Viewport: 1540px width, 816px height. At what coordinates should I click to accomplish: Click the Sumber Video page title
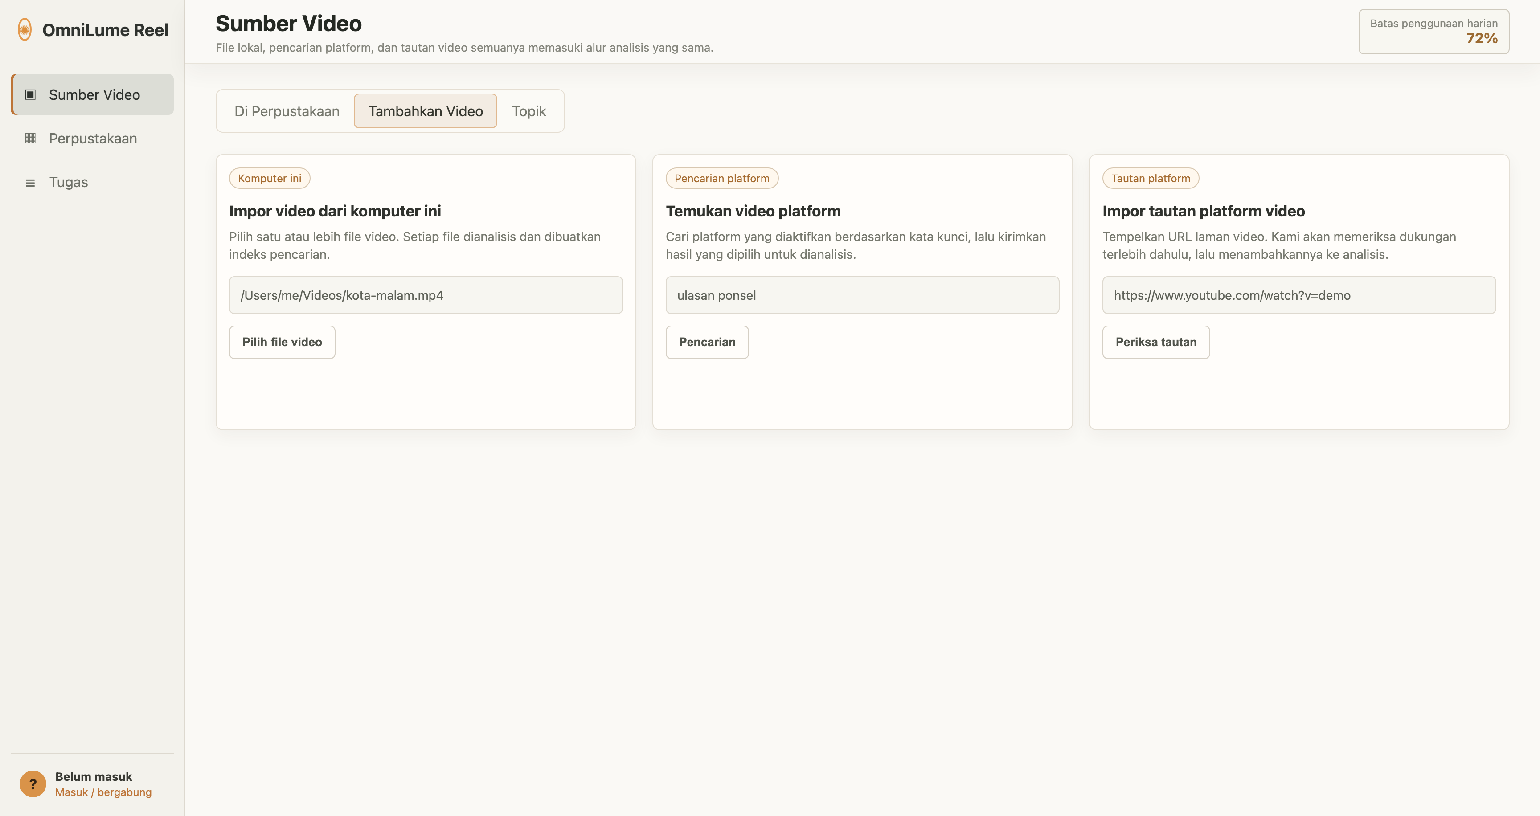pyautogui.click(x=289, y=24)
